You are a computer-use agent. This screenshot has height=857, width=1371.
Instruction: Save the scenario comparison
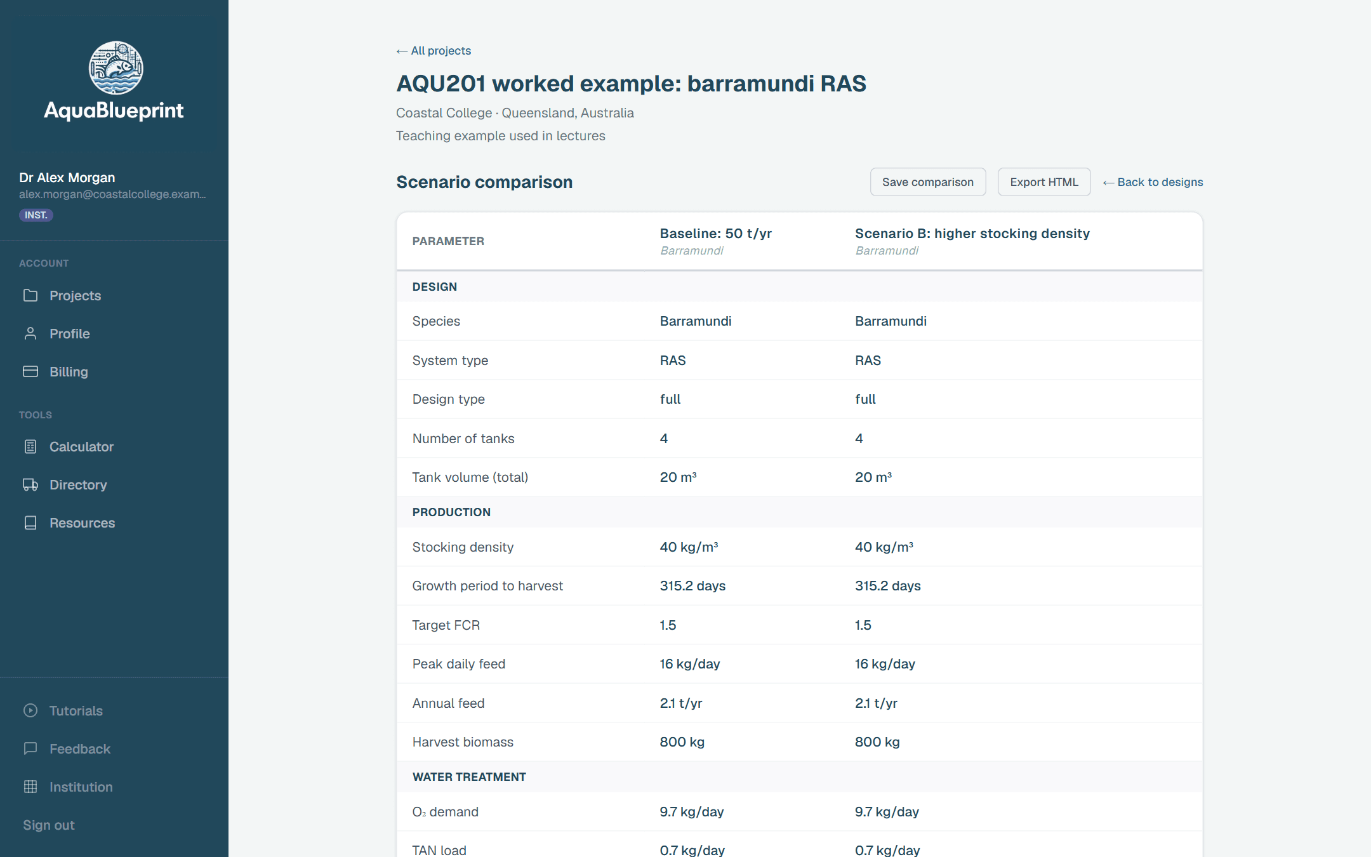[928, 182]
